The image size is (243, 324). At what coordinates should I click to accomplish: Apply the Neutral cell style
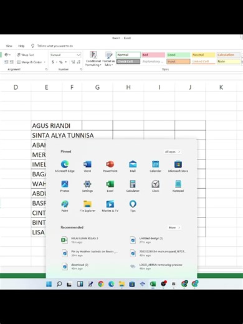203,55
